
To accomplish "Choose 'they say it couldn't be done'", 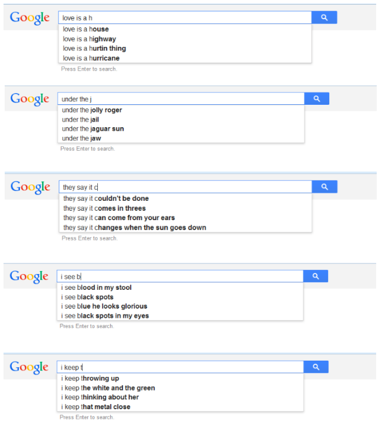I will coord(105,198).
